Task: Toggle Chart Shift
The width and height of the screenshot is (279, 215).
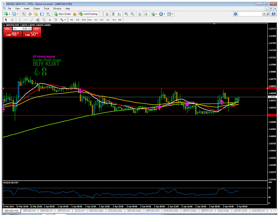Action: tap(146, 14)
